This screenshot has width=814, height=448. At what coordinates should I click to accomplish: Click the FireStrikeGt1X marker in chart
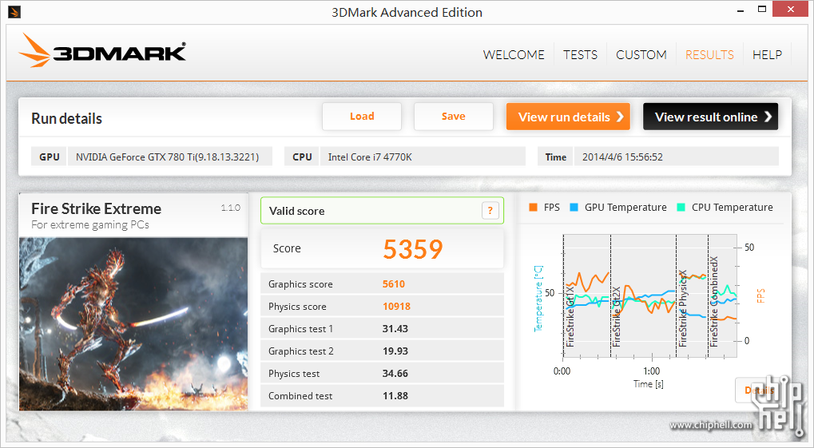570,316
